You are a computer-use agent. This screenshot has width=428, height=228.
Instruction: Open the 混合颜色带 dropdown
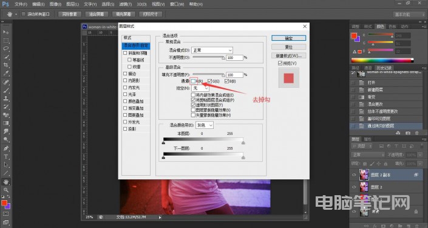205,125
